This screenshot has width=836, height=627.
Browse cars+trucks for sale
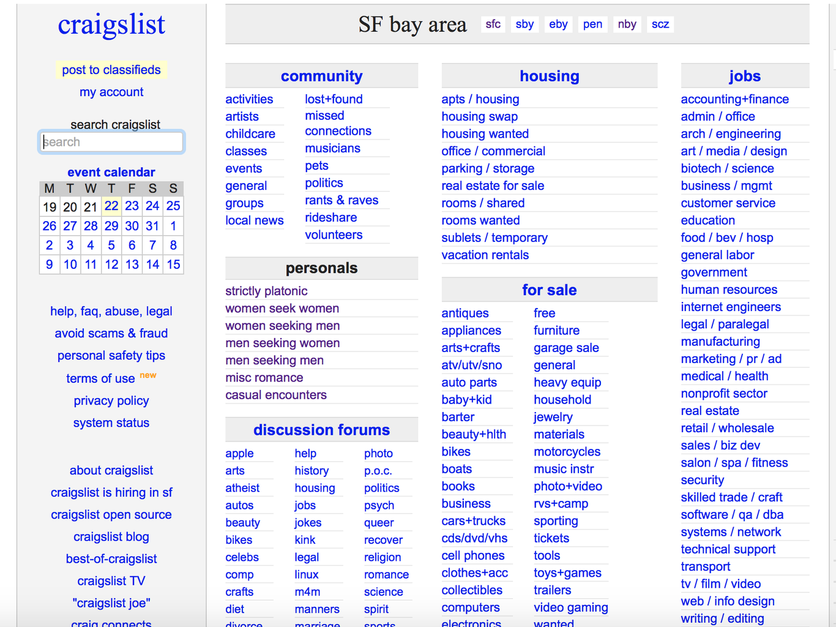coord(473,521)
